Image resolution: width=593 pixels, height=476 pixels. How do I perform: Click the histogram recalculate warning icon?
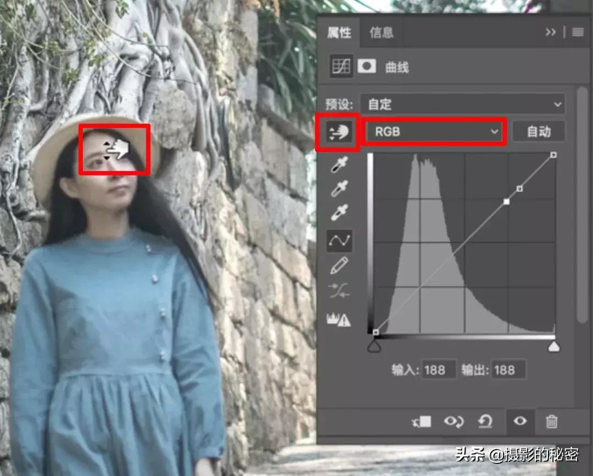click(x=338, y=319)
